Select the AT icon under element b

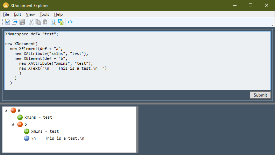tap(27, 131)
